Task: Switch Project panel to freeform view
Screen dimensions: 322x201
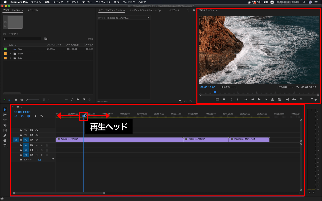Action: pos(22,100)
